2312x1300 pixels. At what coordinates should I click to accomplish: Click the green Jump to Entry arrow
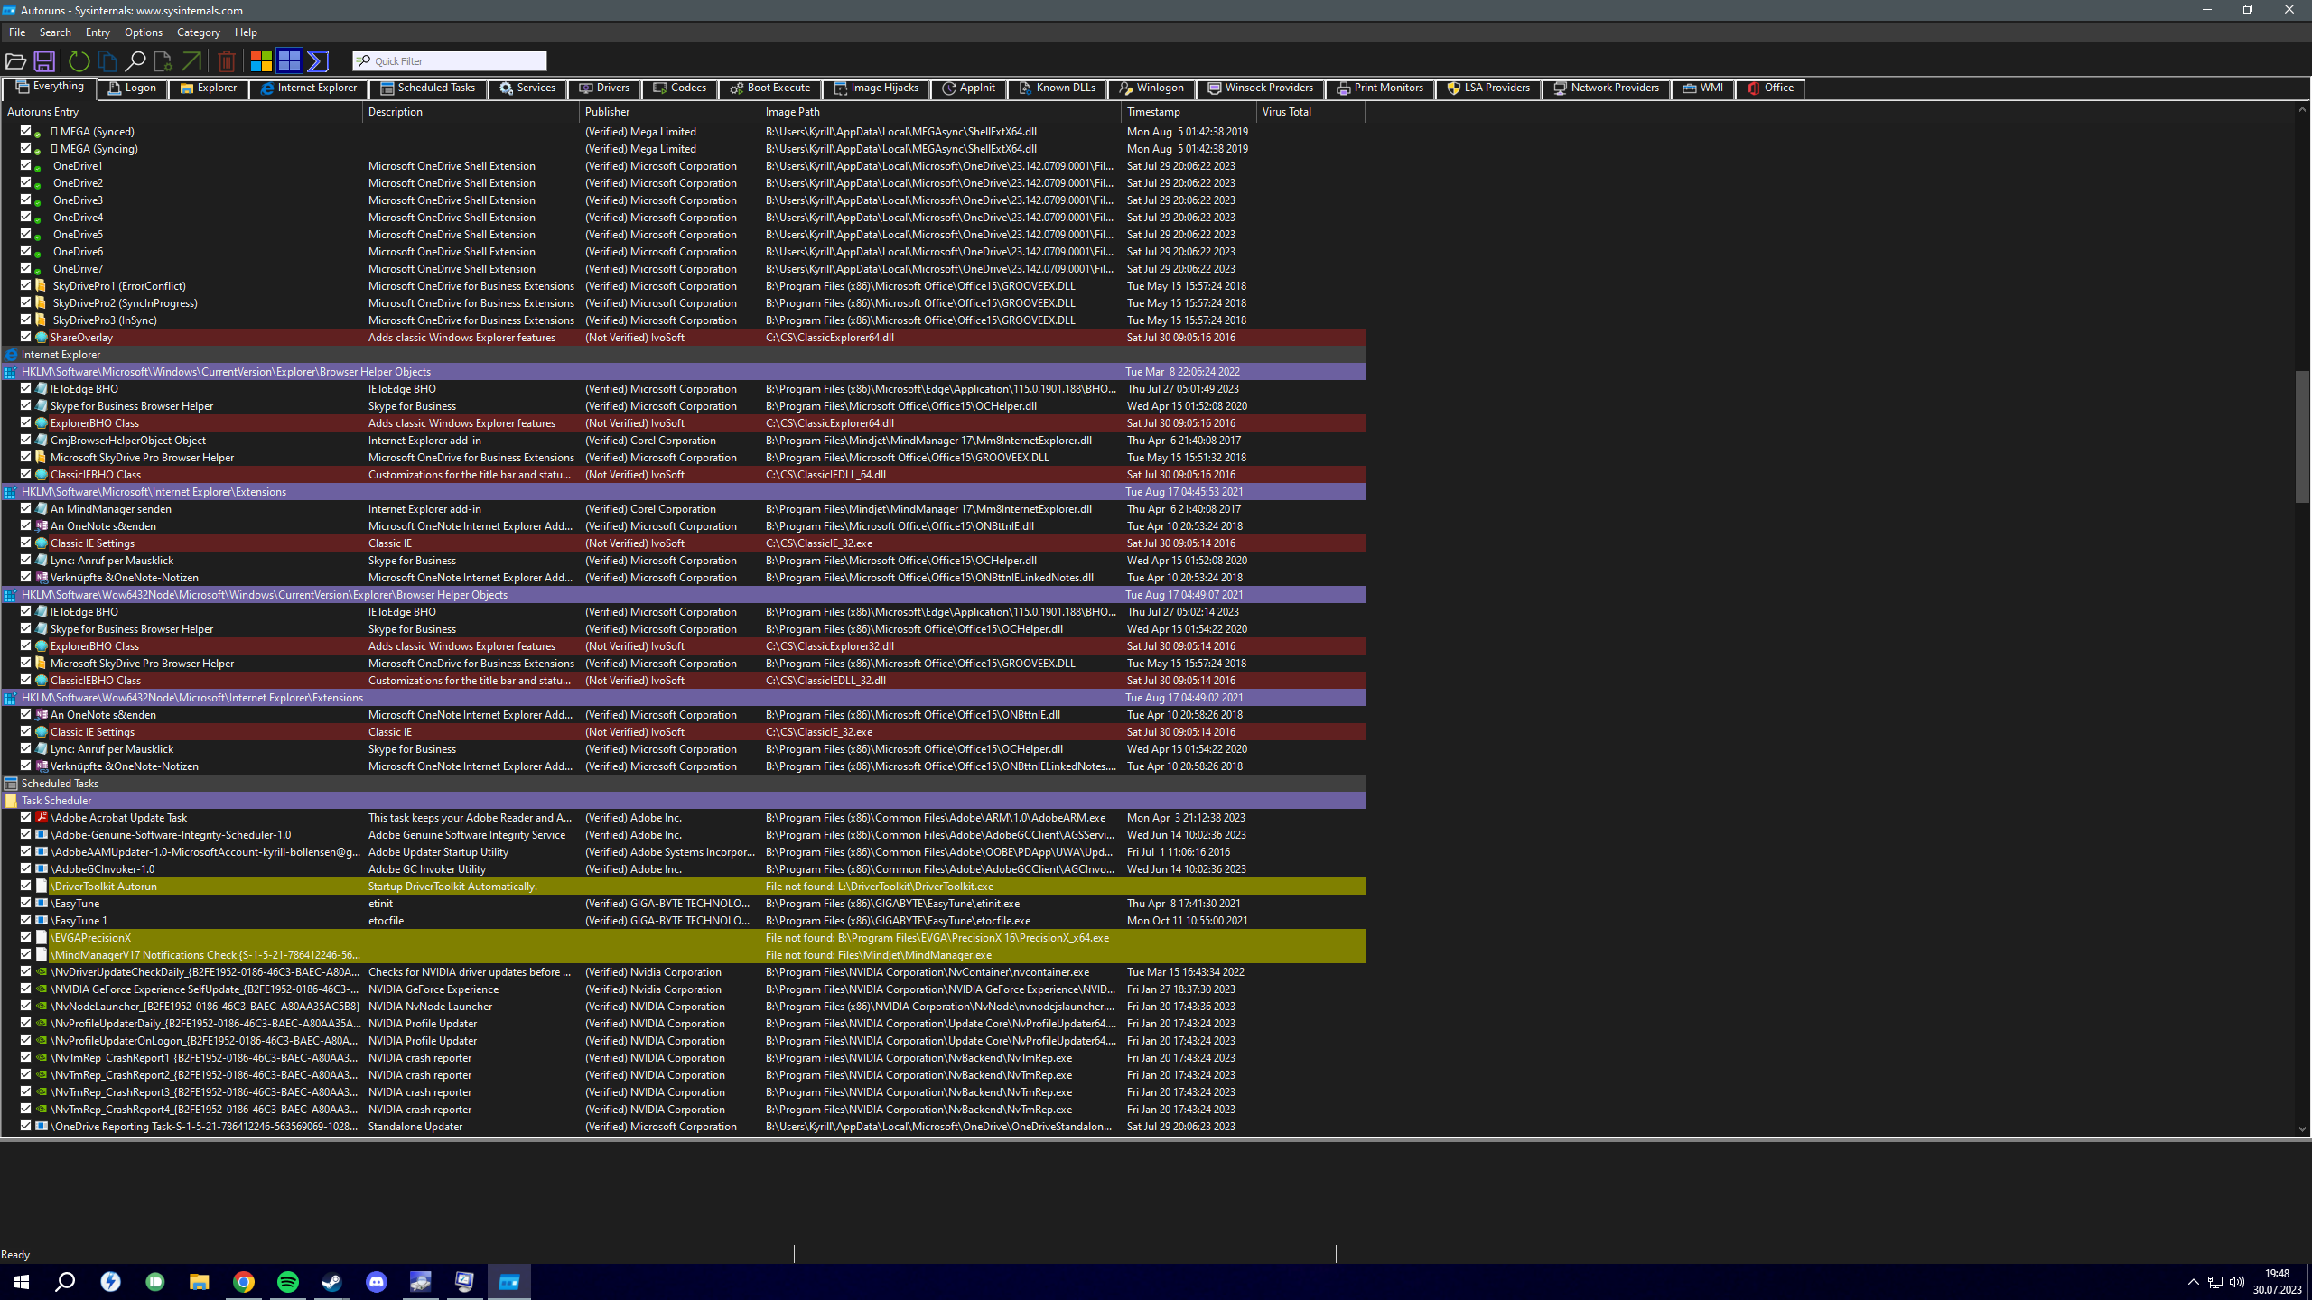click(191, 61)
